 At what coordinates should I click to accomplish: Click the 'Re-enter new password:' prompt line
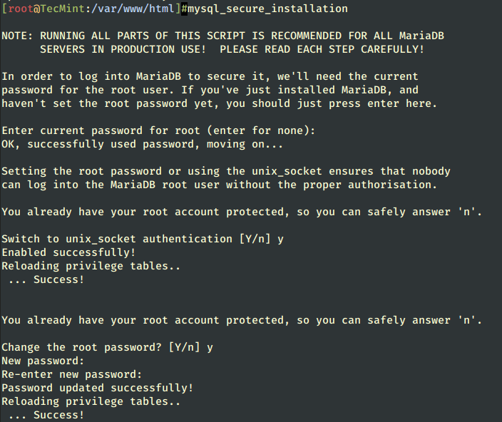(72, 374)
